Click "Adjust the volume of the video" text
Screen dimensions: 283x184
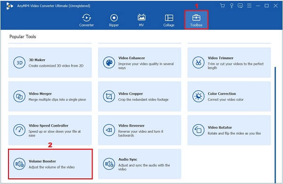point(51,167)
